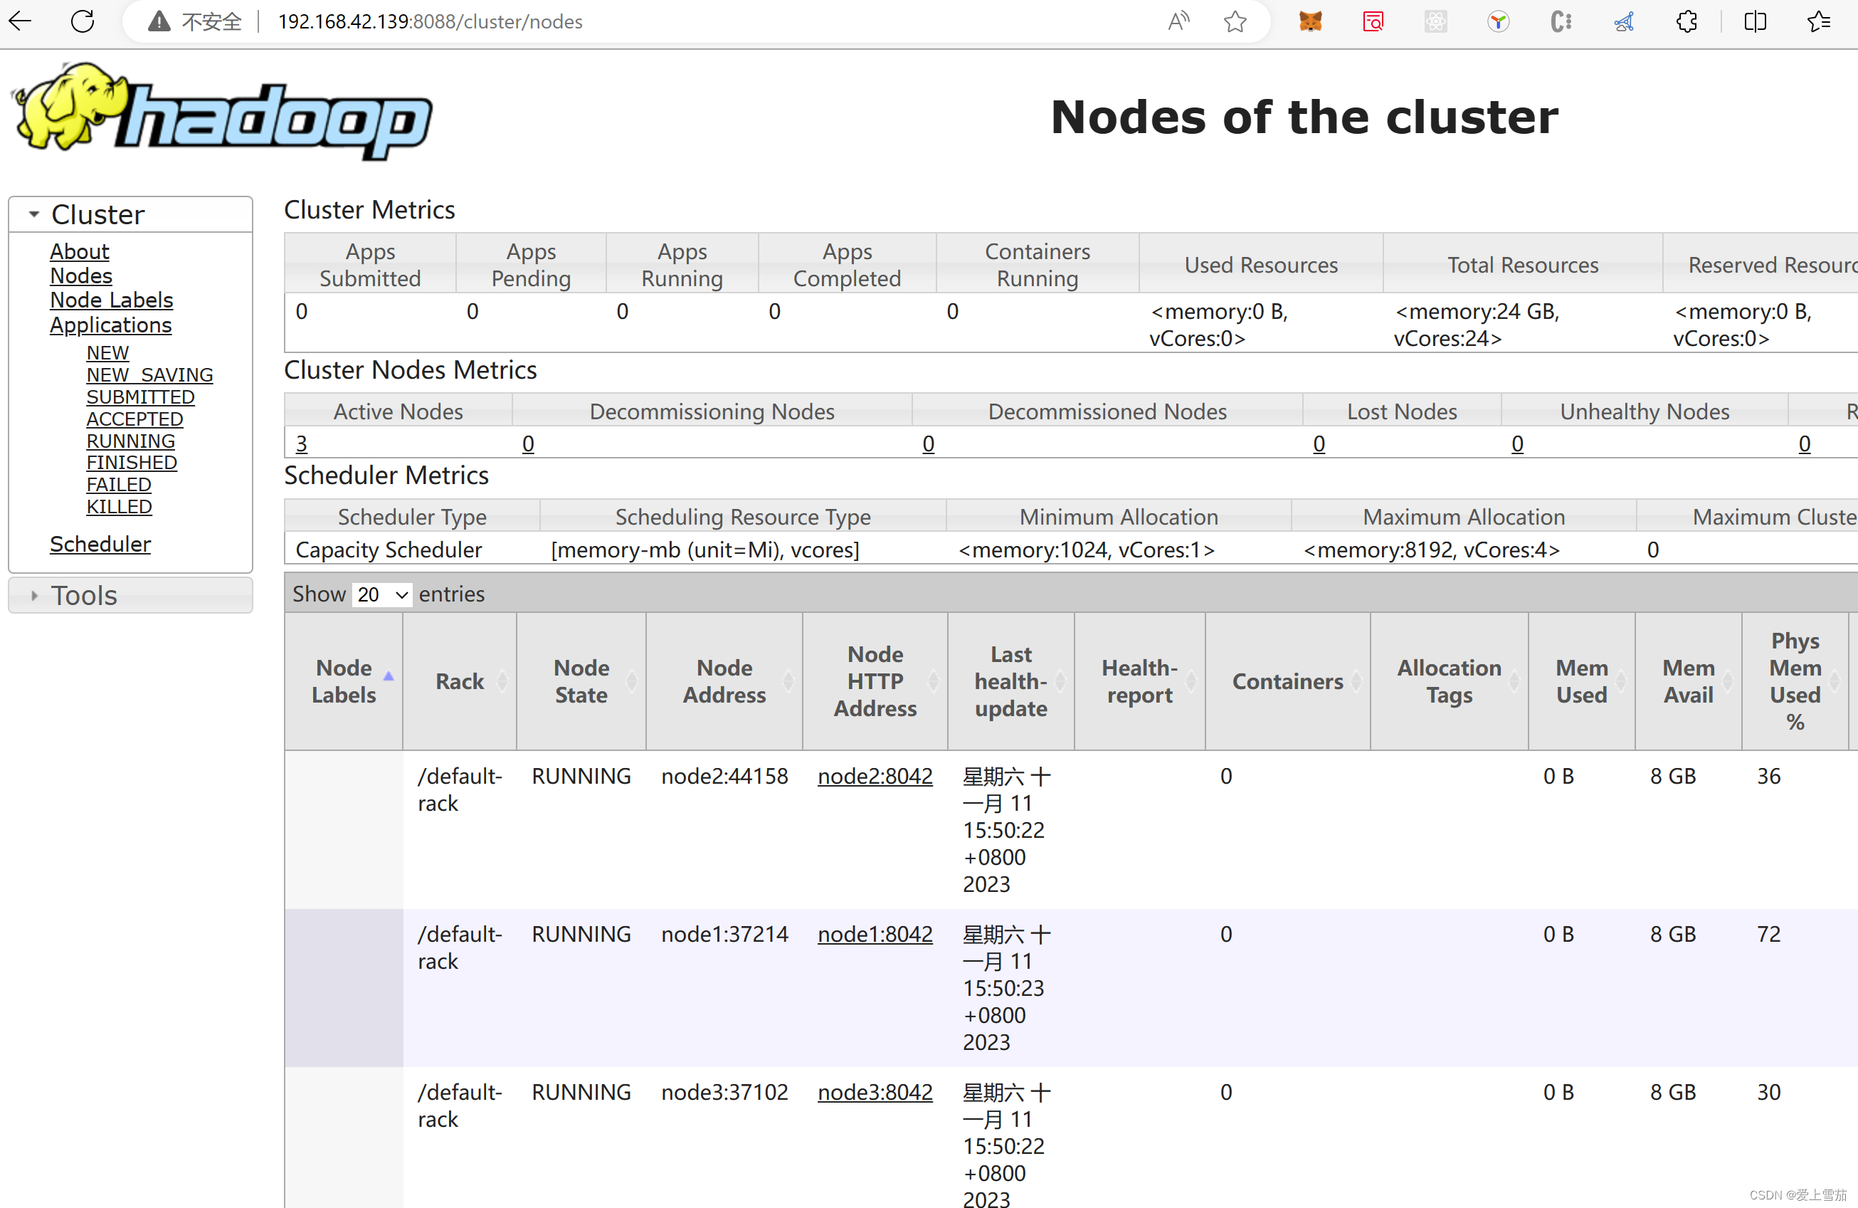Open the Show entries dropdown
1858x1208 pixels.
click(381, 594)
